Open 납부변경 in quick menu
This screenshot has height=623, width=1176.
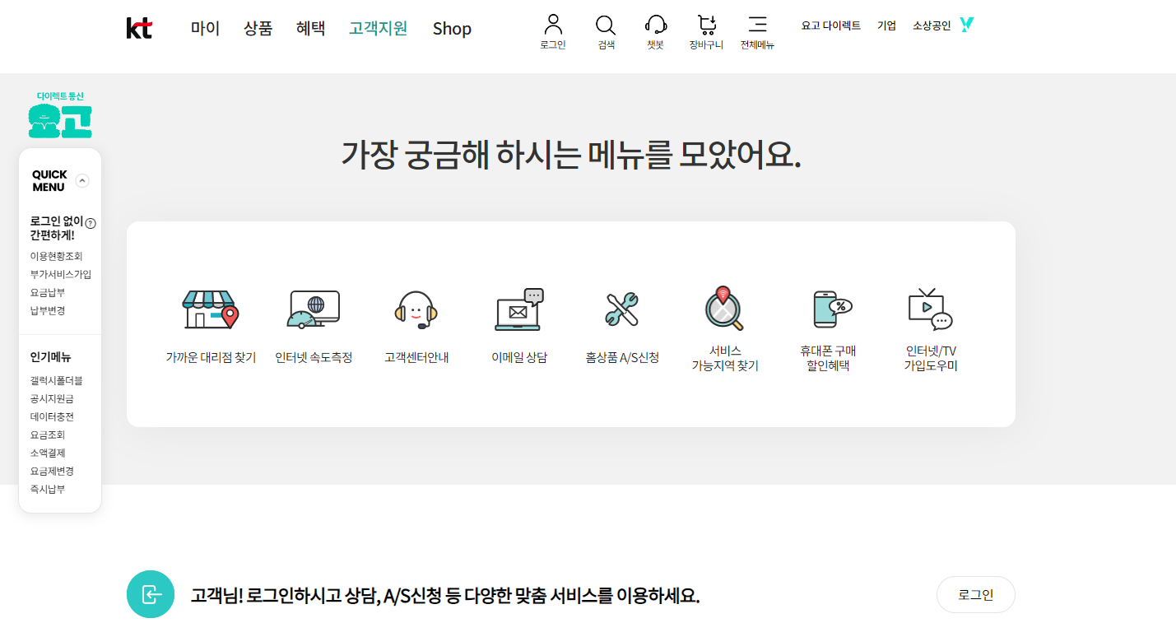[x=48, y=310]
